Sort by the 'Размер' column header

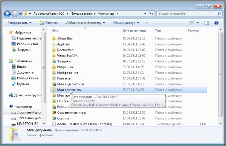(x=193, y=30)
